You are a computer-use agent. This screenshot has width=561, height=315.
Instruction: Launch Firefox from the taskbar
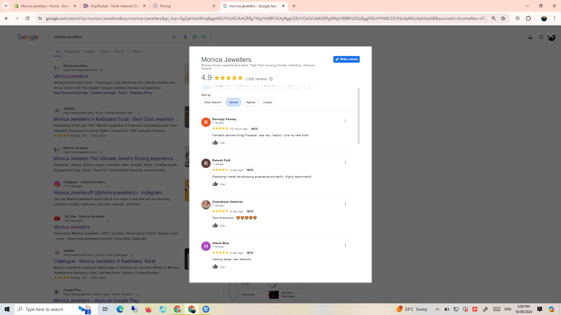(148, 309)
